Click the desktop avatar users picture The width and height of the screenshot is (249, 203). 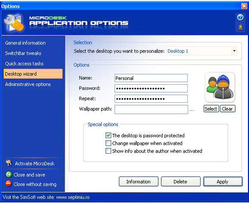(x=220, y=87)
